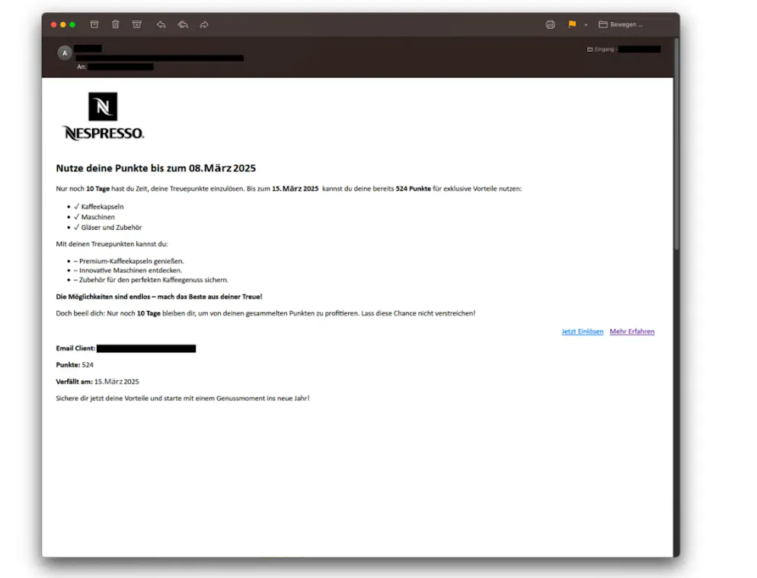
Task: Close the mail window with the red button
Action: [x=53, y=24]
